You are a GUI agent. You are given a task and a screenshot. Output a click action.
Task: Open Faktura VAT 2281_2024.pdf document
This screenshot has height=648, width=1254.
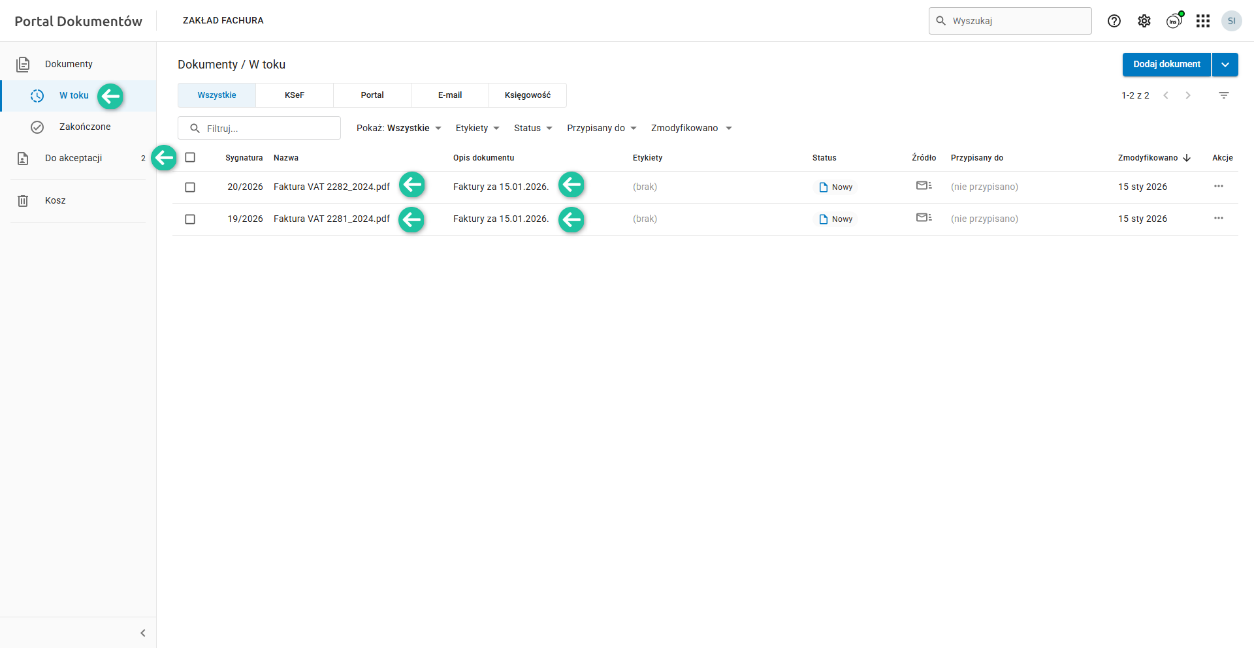[331, 219]
